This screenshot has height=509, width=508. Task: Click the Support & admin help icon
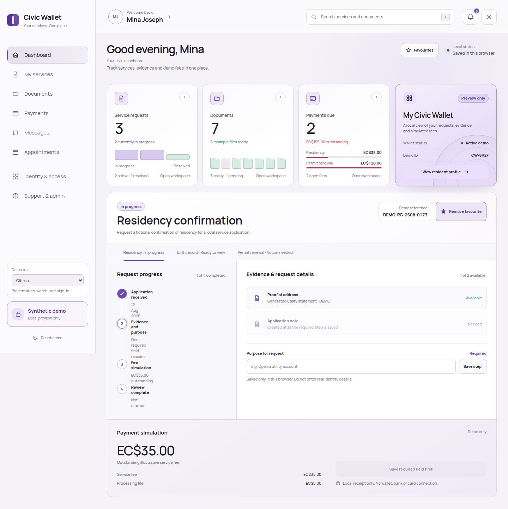(x=16, y=196)
